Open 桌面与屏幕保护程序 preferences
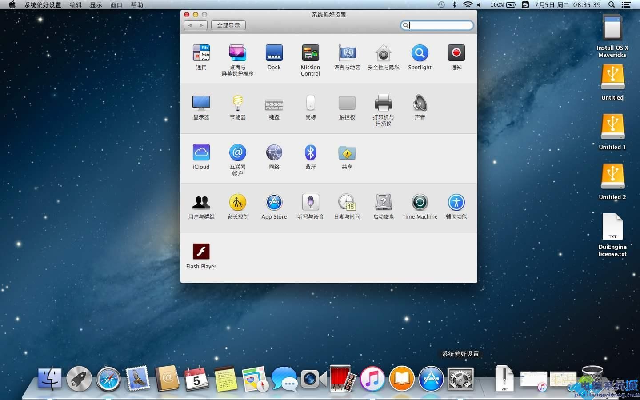This screenshot has height=400, width=640. (237, 53)
